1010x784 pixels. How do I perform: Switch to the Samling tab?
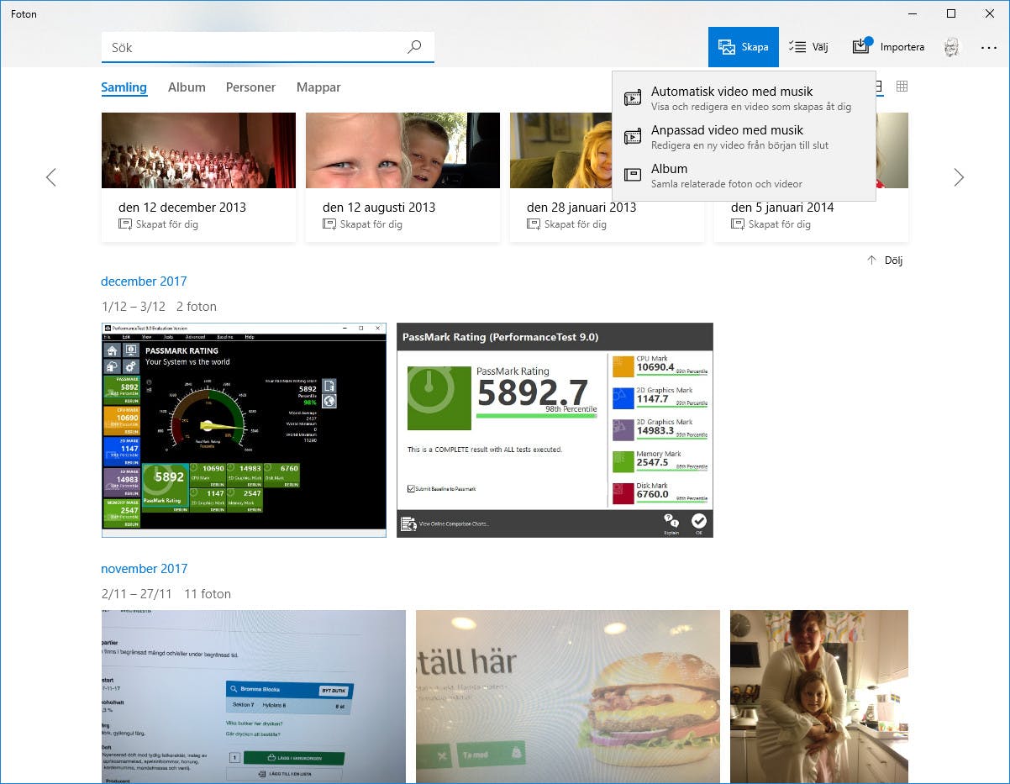[124, 87]
